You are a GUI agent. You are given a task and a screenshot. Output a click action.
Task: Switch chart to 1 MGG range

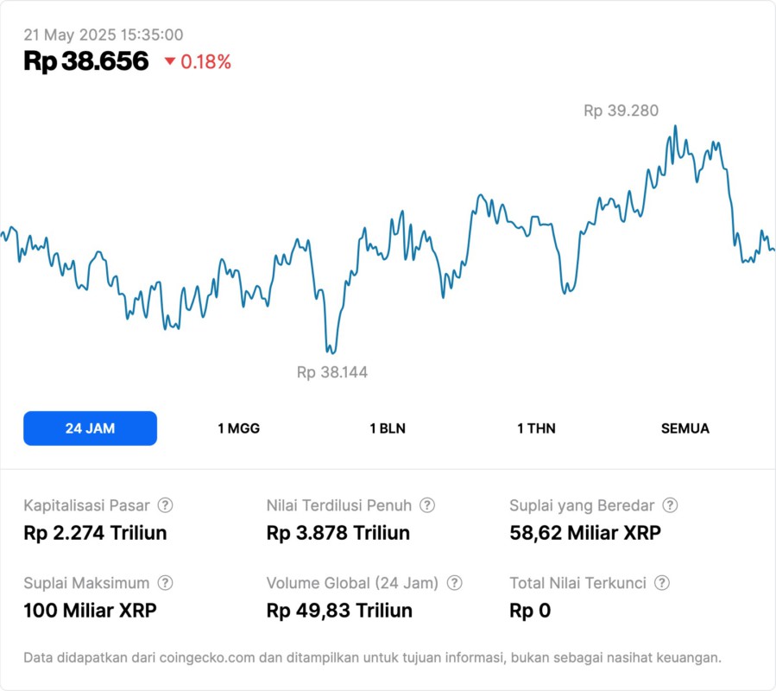[x=238, y=428]
